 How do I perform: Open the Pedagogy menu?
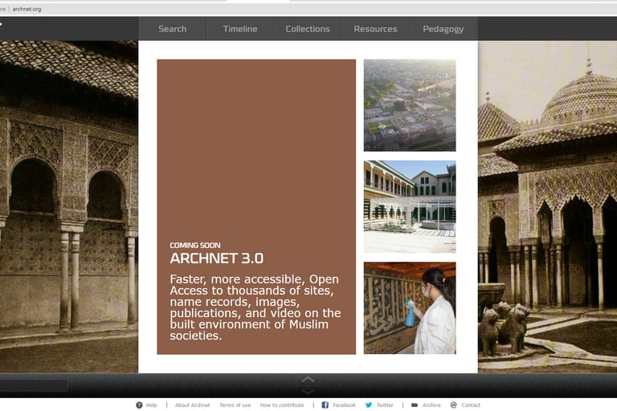[443, 29]
